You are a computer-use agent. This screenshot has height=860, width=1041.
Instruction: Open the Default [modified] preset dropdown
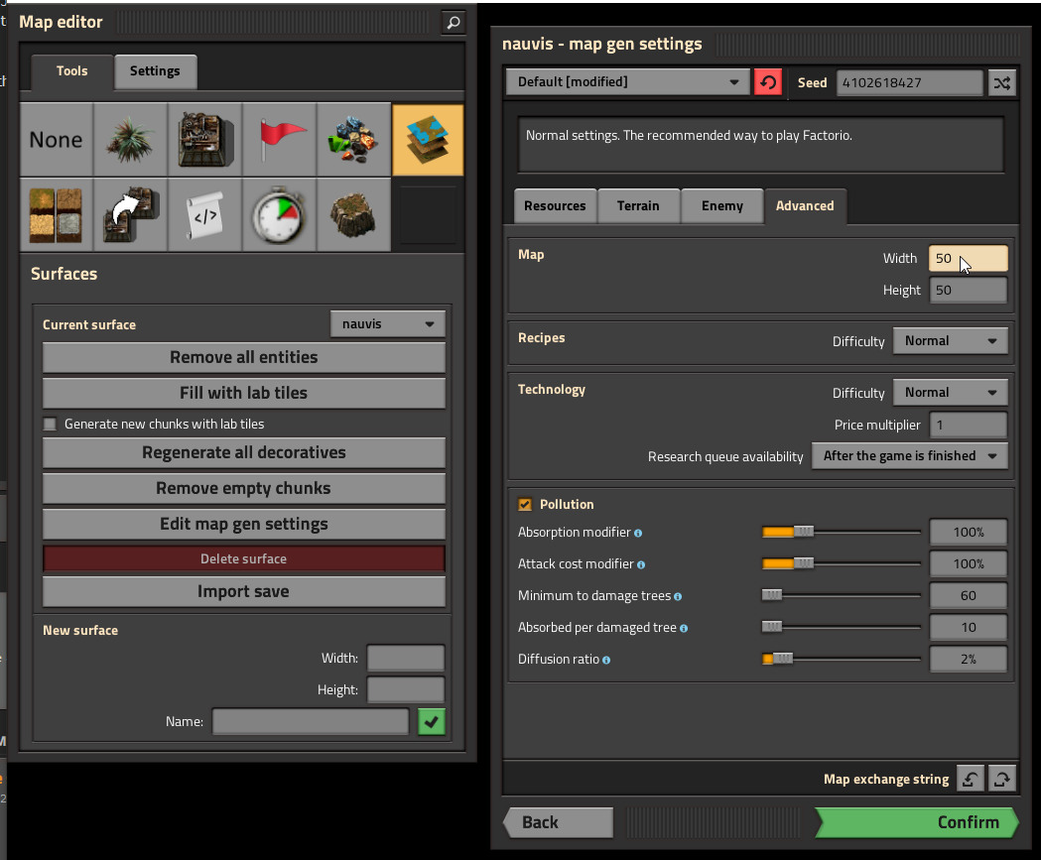coord(627,81)
